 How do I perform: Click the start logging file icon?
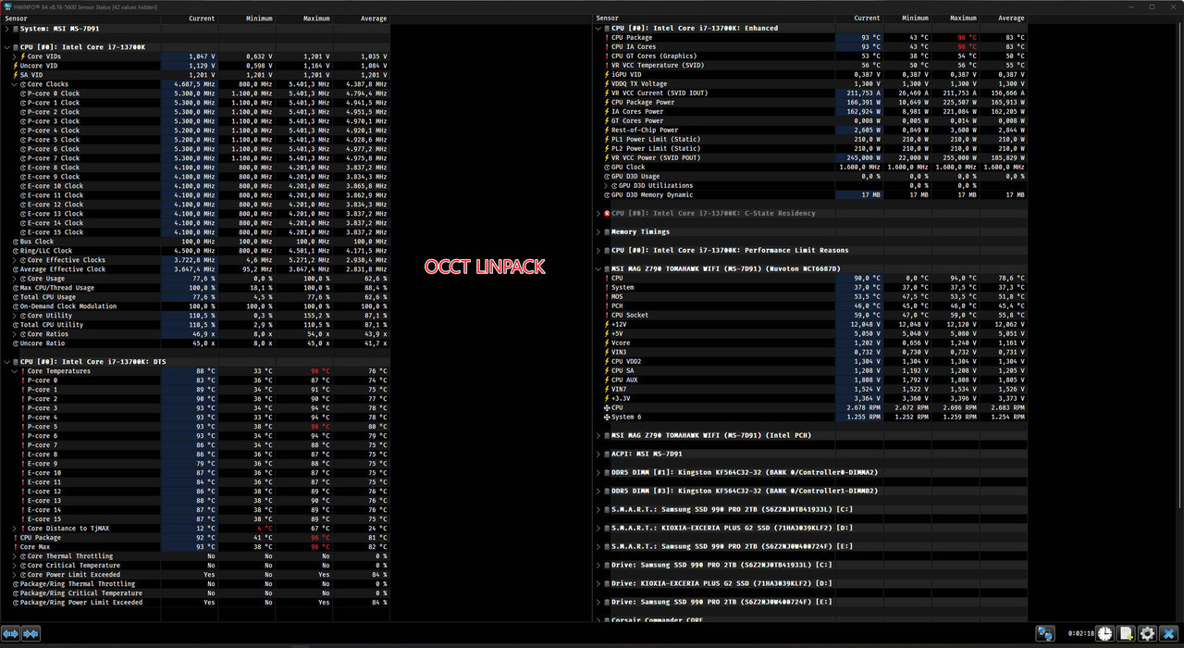pyautogui.click(x=1126, y=634)
